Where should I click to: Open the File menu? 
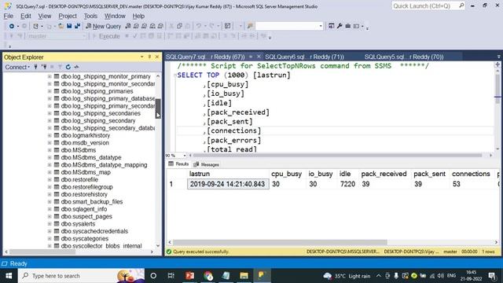(x=9, y=16)
